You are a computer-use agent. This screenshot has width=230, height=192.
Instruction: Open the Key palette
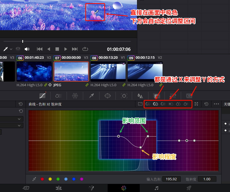(157, 96)
